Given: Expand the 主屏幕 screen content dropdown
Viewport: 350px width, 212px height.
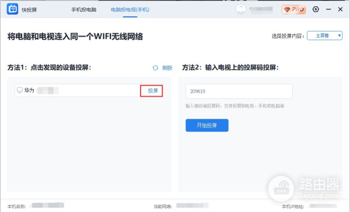Looking at the screenshot, I should tap(324, 36).
